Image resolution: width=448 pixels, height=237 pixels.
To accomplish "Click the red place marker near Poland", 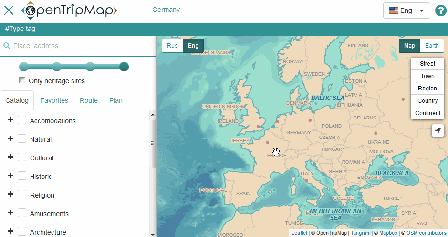I will 310,120.
